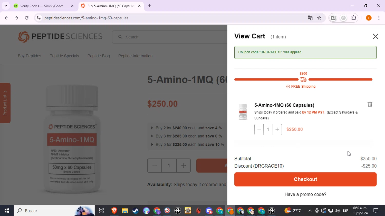
Task: Open Task View on taskbar
Action: 102,211
